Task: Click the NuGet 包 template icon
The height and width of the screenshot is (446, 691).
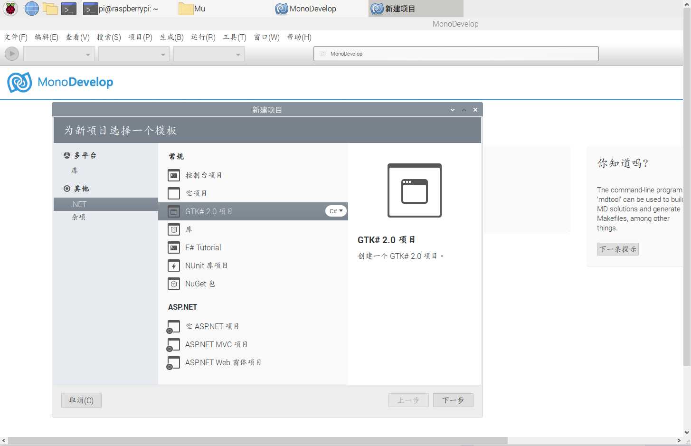Action: (x=174, y=284)
